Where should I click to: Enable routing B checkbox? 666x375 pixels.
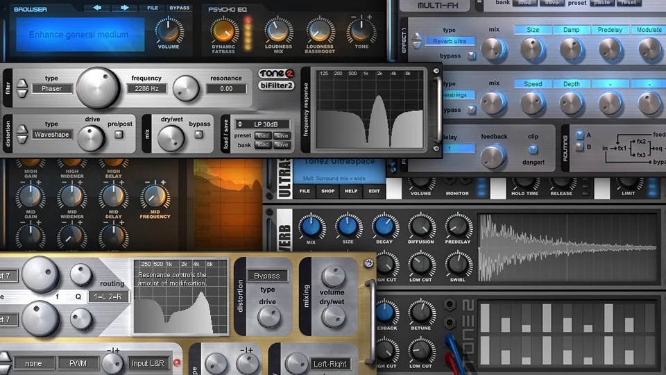[579, 147]
